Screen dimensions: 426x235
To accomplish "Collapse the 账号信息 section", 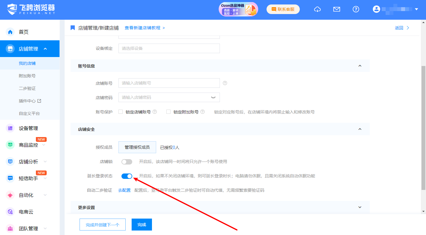I will [360, 66].
